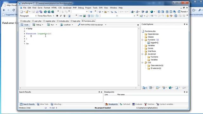
Task: Select the Dependencies folder in Code Explorer
Action: coord(153,34)
